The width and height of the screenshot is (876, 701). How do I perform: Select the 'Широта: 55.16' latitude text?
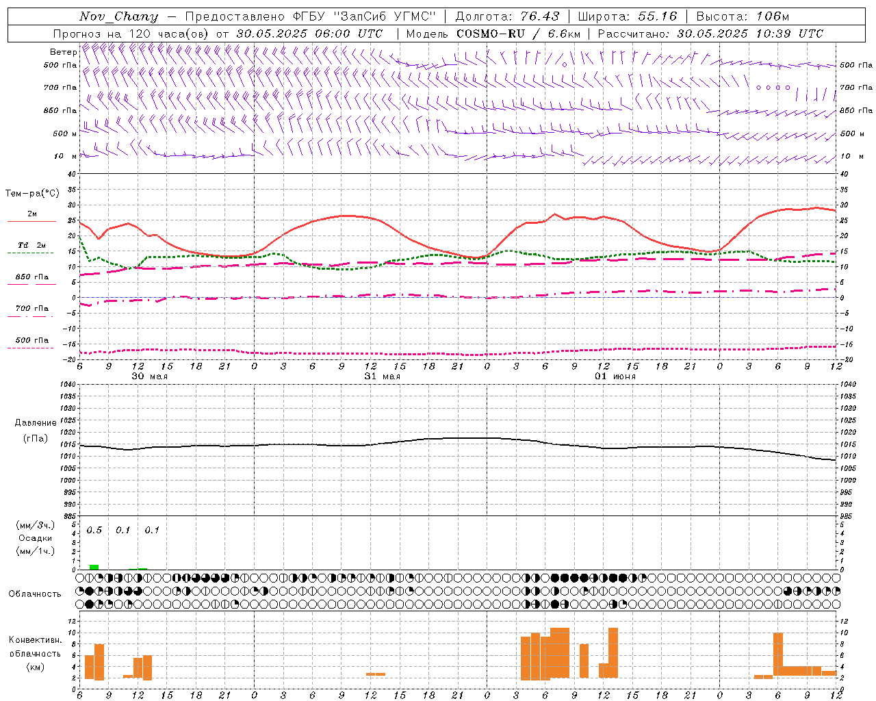[628, 16]
